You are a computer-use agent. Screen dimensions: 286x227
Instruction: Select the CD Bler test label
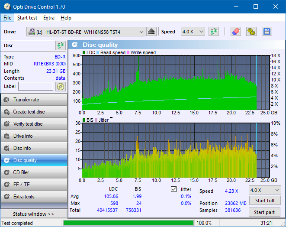21,172
